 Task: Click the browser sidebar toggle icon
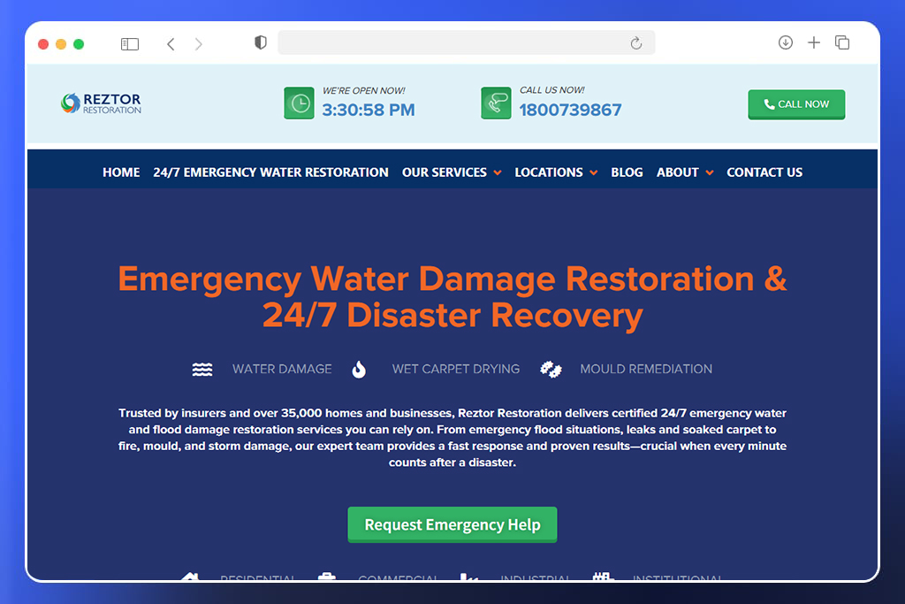pos(130,43)
